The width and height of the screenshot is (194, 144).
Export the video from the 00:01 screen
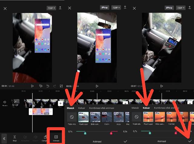click(60, 8)
